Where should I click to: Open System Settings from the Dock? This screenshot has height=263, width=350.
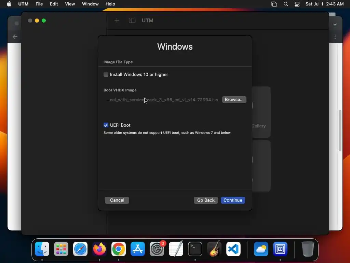click(x=157, y=249)
